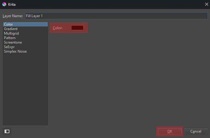This screenshot has height=138, width=210.
Task: Select the SeExpr generator entry
Action: click(9, 47)
